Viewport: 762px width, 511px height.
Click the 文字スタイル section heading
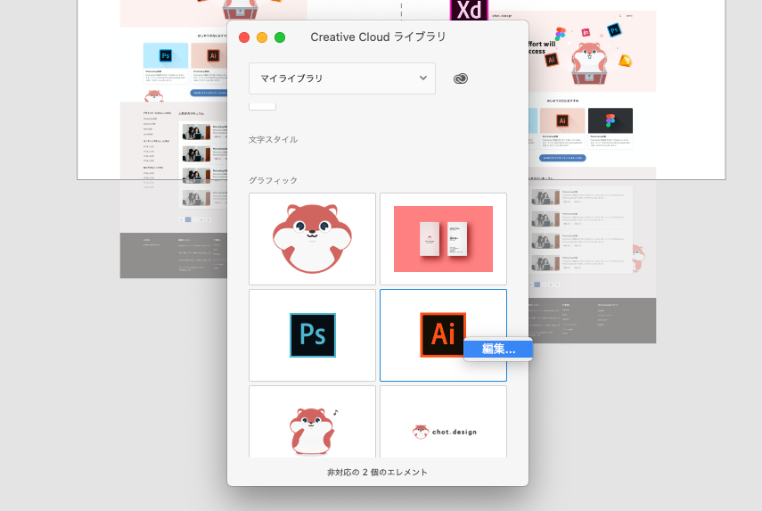click(273, 140)
